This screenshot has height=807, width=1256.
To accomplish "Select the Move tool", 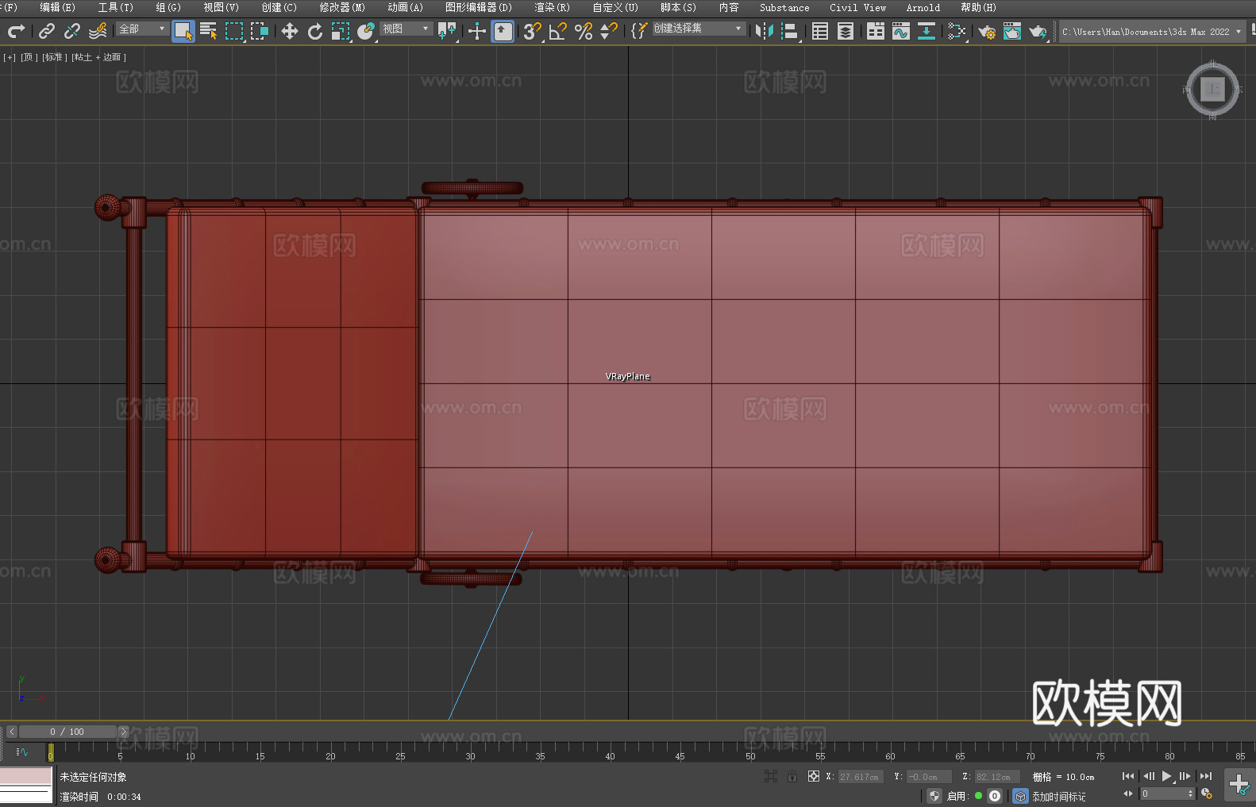I will click(x=290, y=31).
